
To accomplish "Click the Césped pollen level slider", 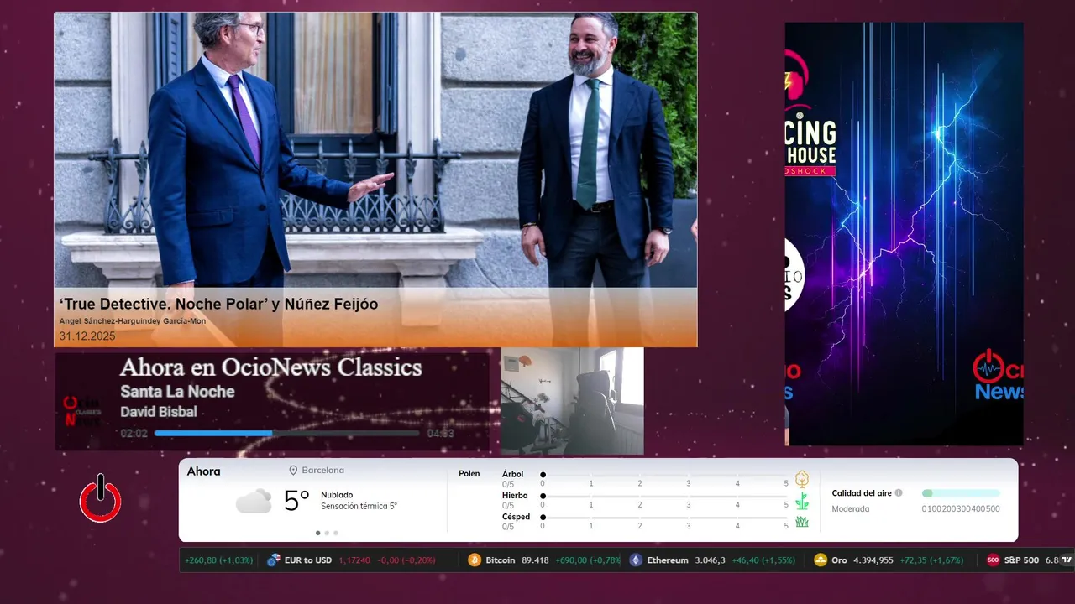I will (x=664, y=518).
